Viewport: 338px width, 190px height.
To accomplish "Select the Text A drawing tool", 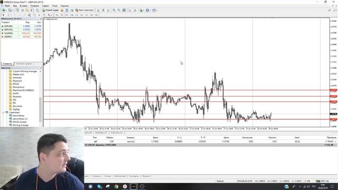I will (x=39, y=15).
